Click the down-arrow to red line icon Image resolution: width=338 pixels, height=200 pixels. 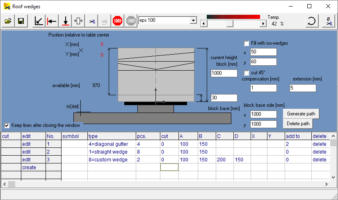(x=65, y=21)
